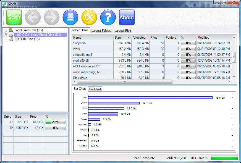Sort by the Files column header
241x163 pixels.
[157, 38]
